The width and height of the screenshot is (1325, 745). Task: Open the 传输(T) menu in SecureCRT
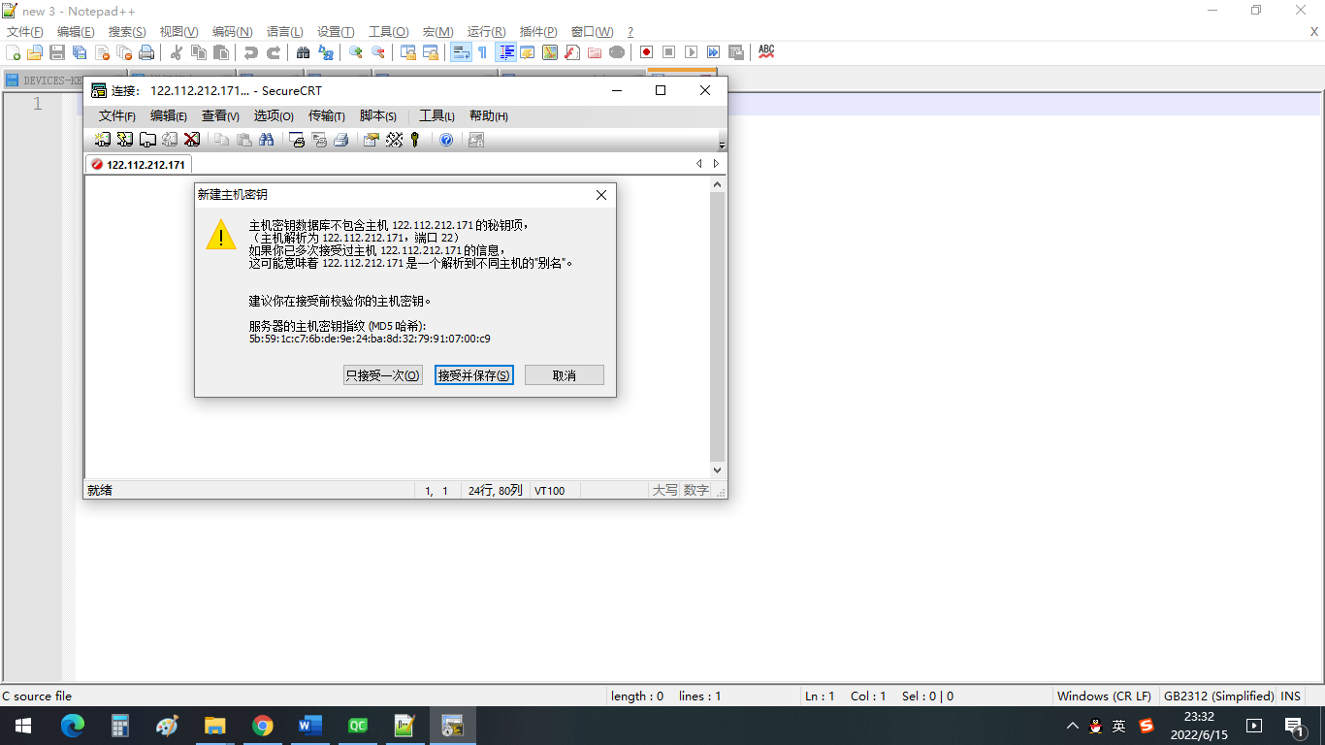[x=327, y=116]
